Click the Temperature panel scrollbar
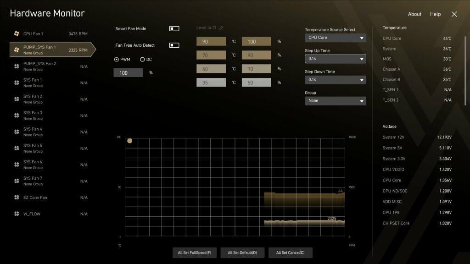Image resolution: width=470 pixels, height=264 pixels. point(465,71)
